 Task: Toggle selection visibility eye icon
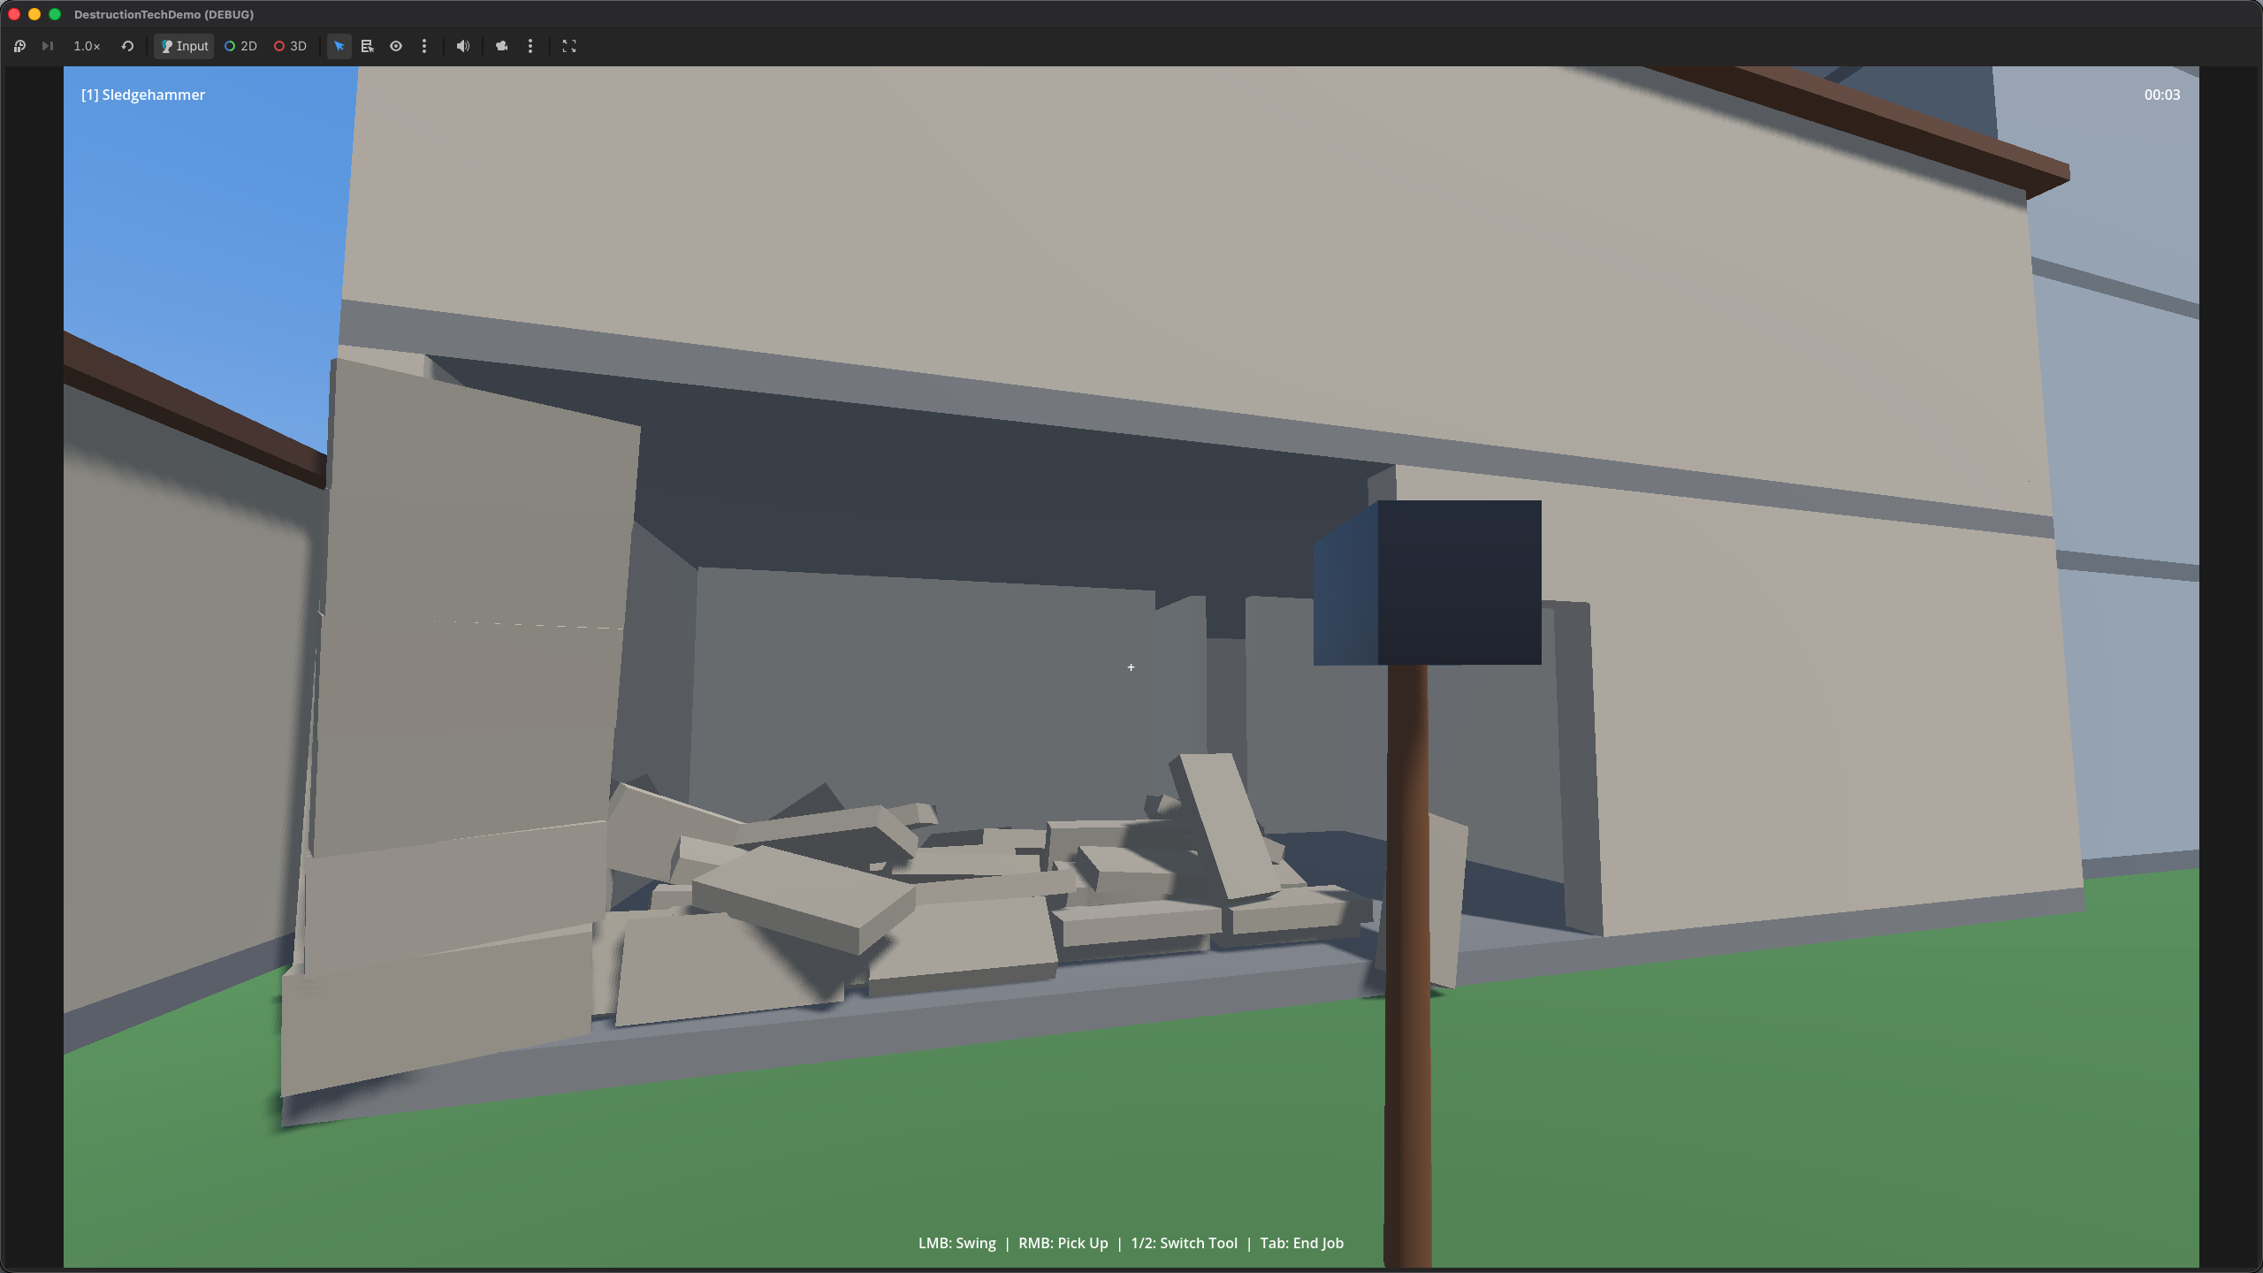396,46
